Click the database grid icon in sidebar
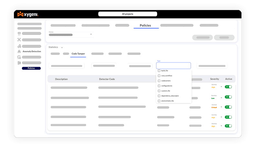258x149 pixels. click(19, 34)
